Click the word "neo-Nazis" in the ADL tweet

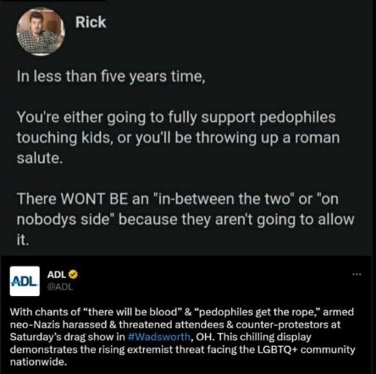(x=35, y=325)
